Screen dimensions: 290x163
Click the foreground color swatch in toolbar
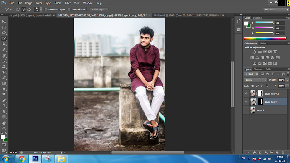click(3, 137)
